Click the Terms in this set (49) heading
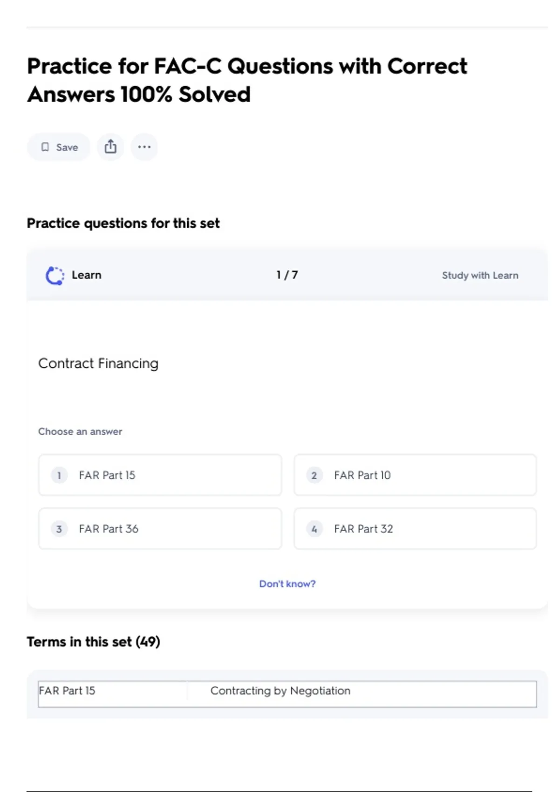Viewport: 559px width, 792px height. click(93, 642)
